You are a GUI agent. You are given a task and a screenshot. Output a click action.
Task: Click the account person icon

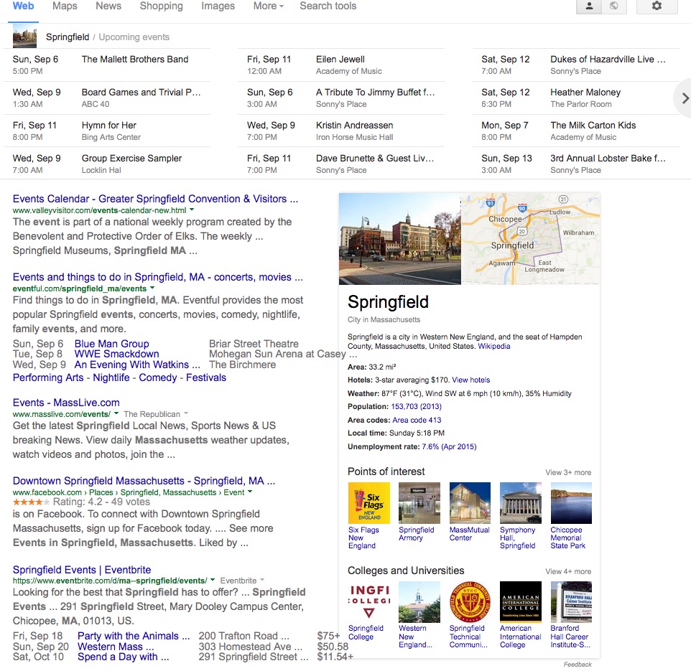click(x=589, y=6)
